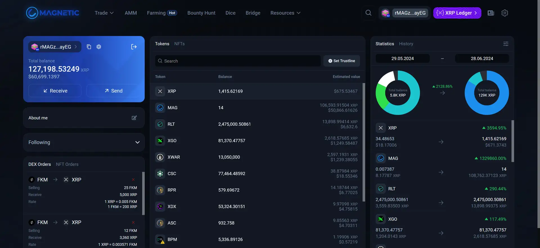The image size is (540, 248).
Task: Click the logout icon on wallet card
Action: [x=134, y=47]
